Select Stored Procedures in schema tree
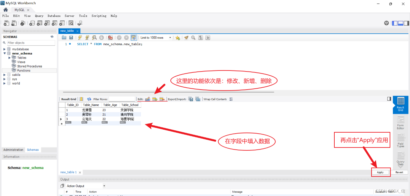The height and width of the screenshot is (196, 410). tap(29, 66)
